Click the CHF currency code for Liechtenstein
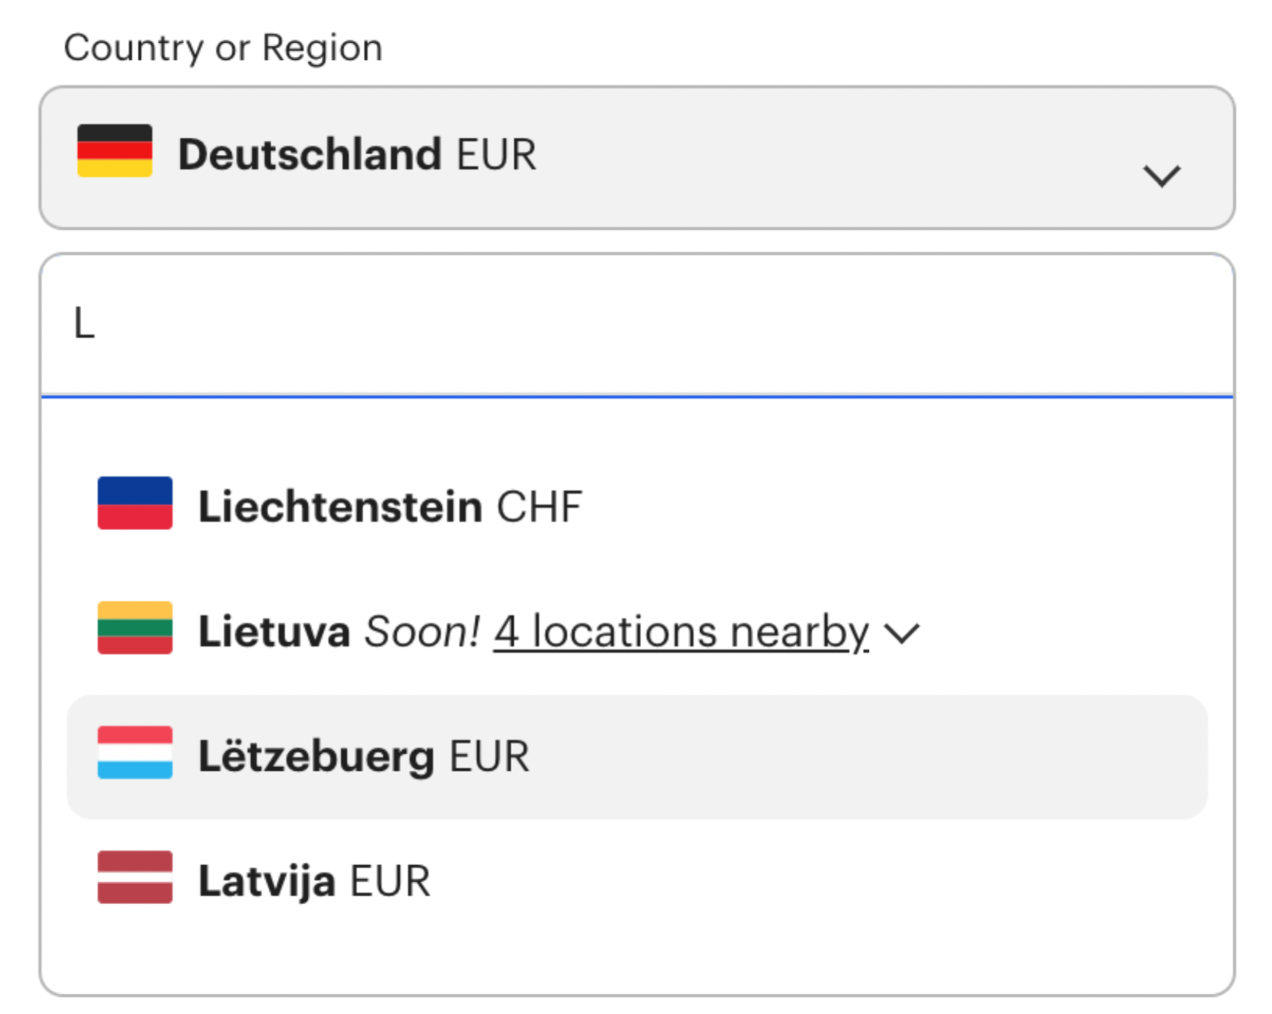The image size is (1272, 1014). [x=539, y=507]
